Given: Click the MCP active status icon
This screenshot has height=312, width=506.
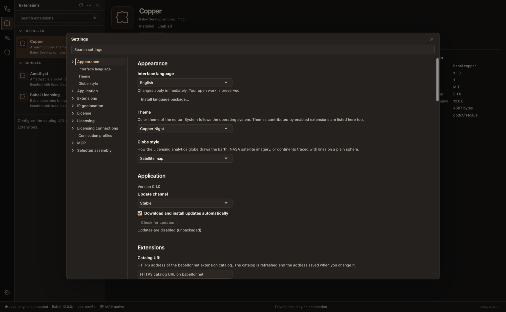Looking at the screenshot, I should pyautogui.click(x=102, y=307).
